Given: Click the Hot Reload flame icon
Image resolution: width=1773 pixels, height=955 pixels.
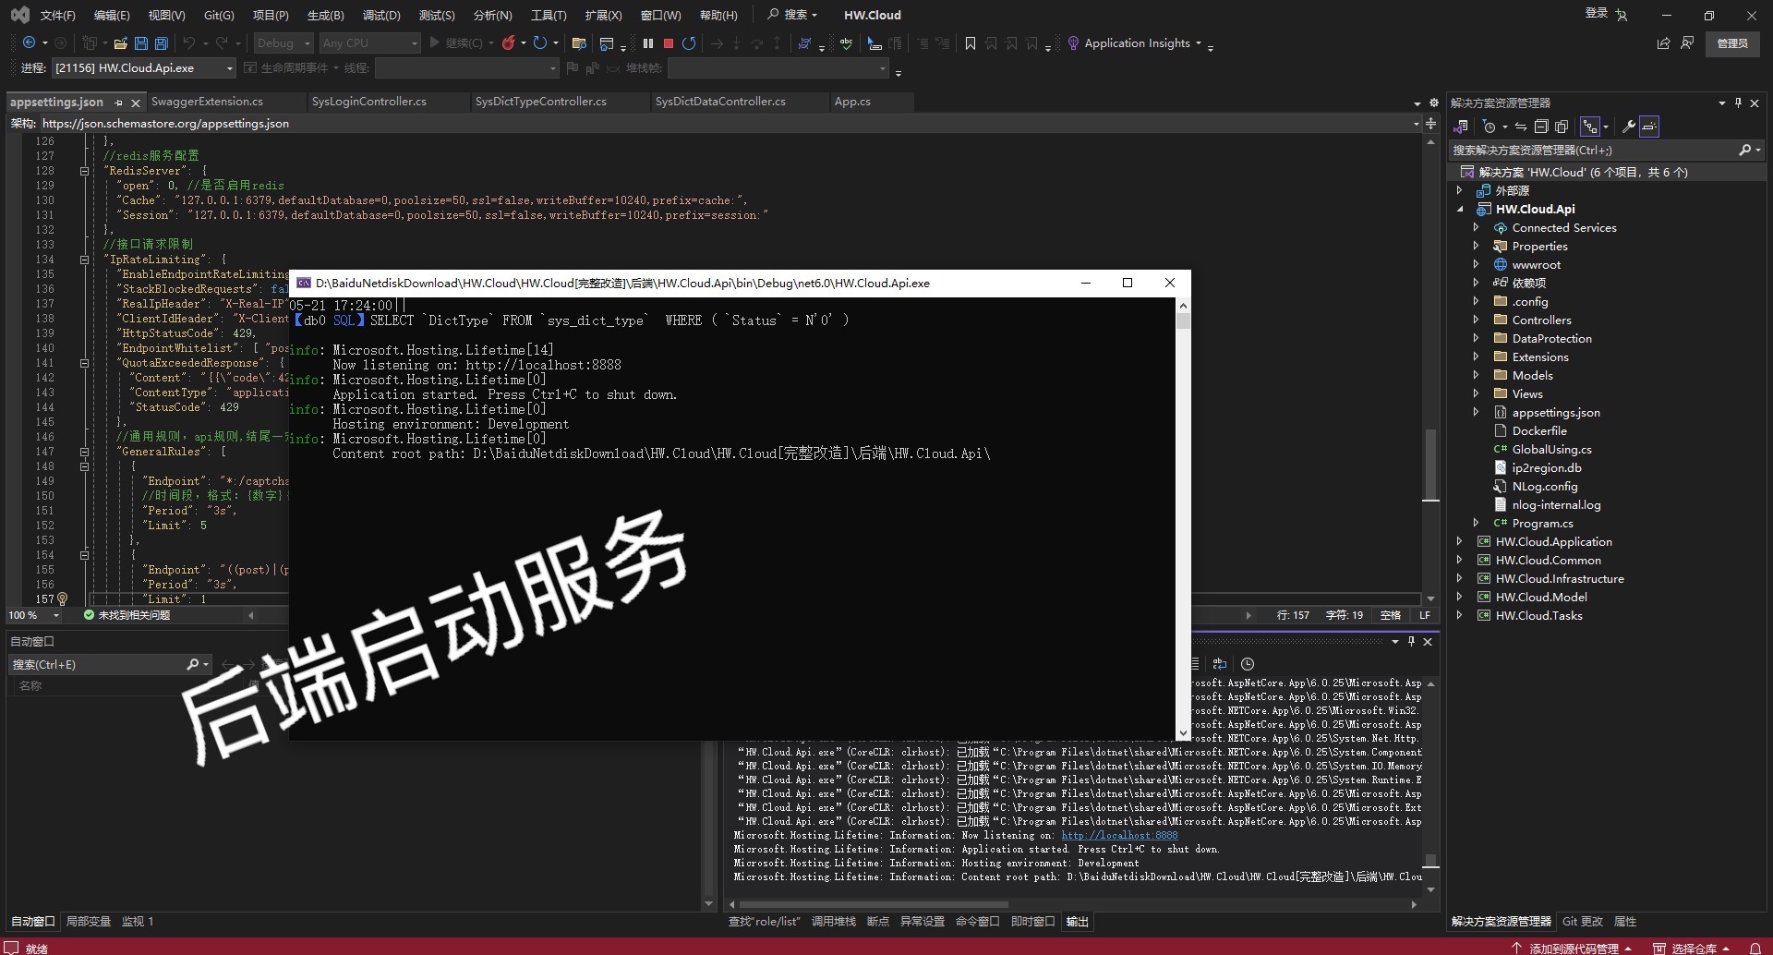Looking at the screenshot, I should [508, 43].
